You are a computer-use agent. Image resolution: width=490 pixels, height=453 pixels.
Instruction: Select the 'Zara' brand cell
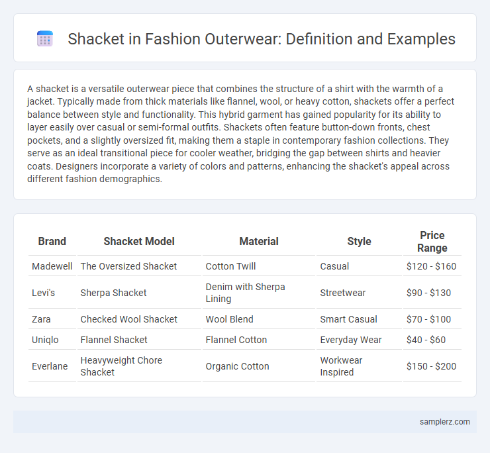click(52, 319)
